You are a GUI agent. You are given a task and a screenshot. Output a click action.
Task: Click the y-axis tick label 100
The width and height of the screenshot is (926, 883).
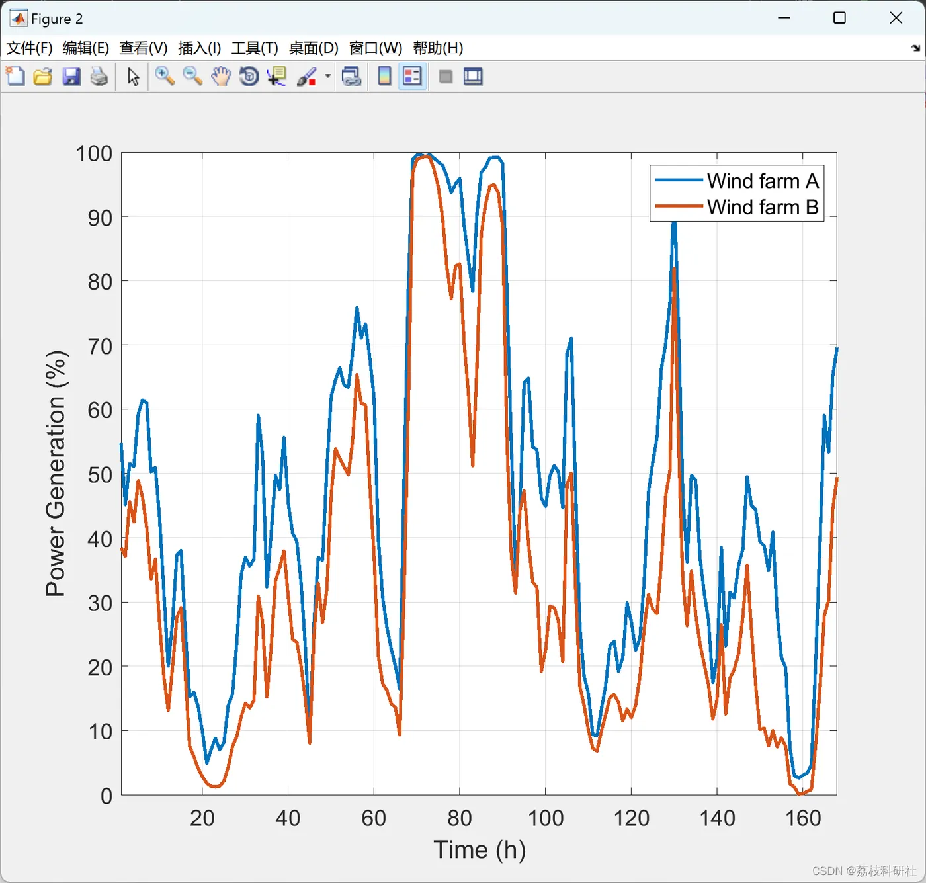[x=94, y=153]
